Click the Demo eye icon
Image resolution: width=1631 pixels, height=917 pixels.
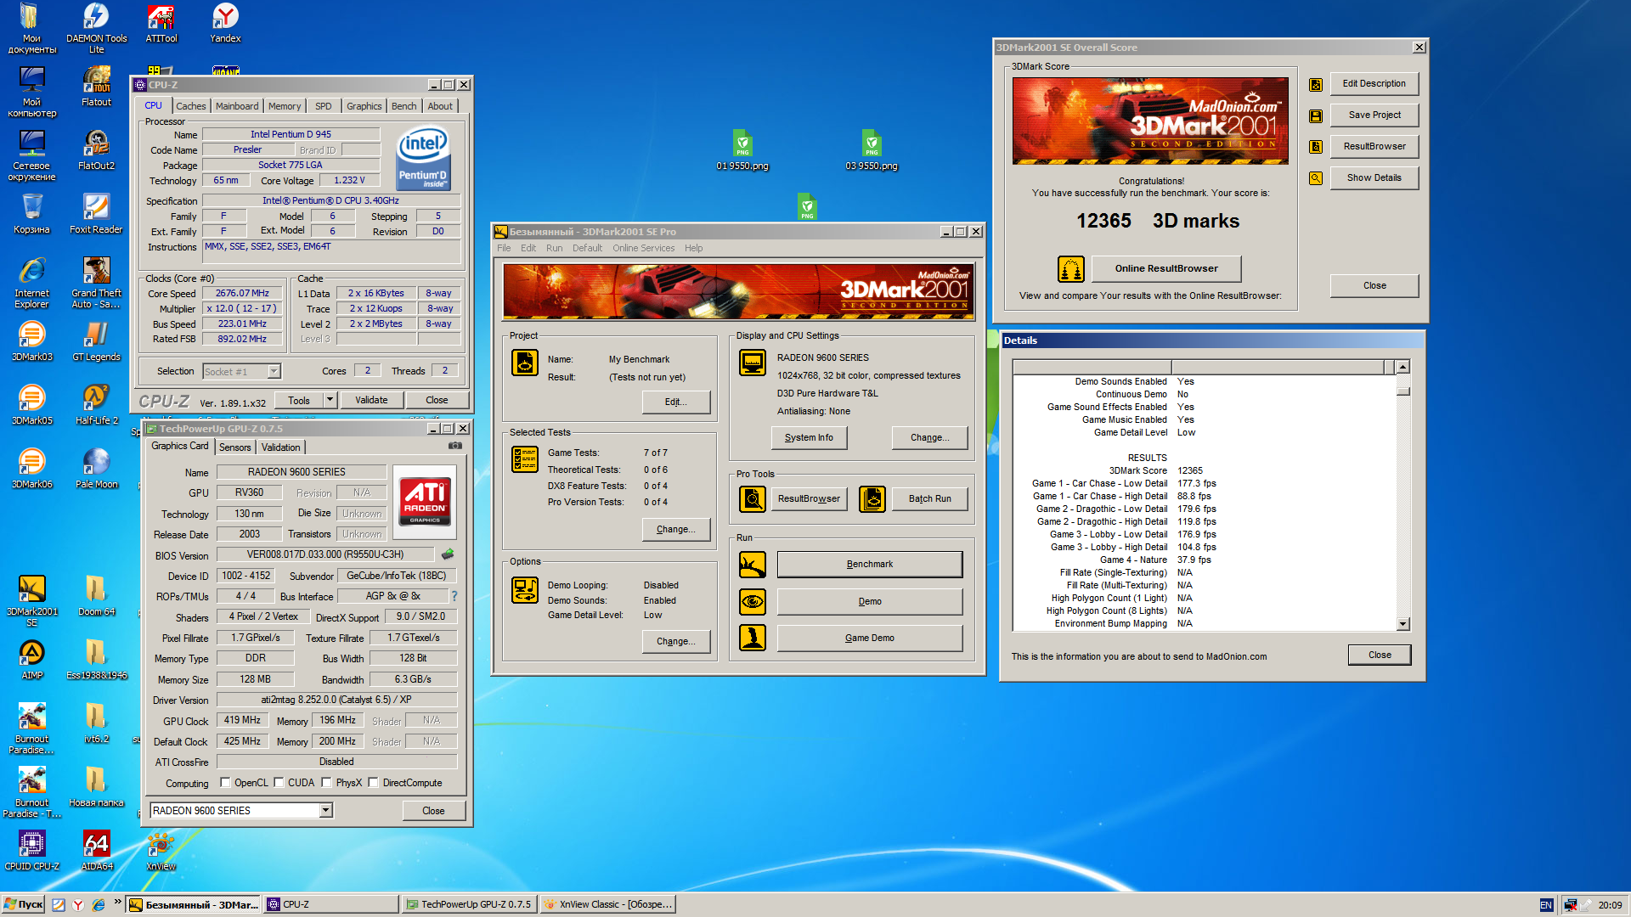tap(752, 602)
